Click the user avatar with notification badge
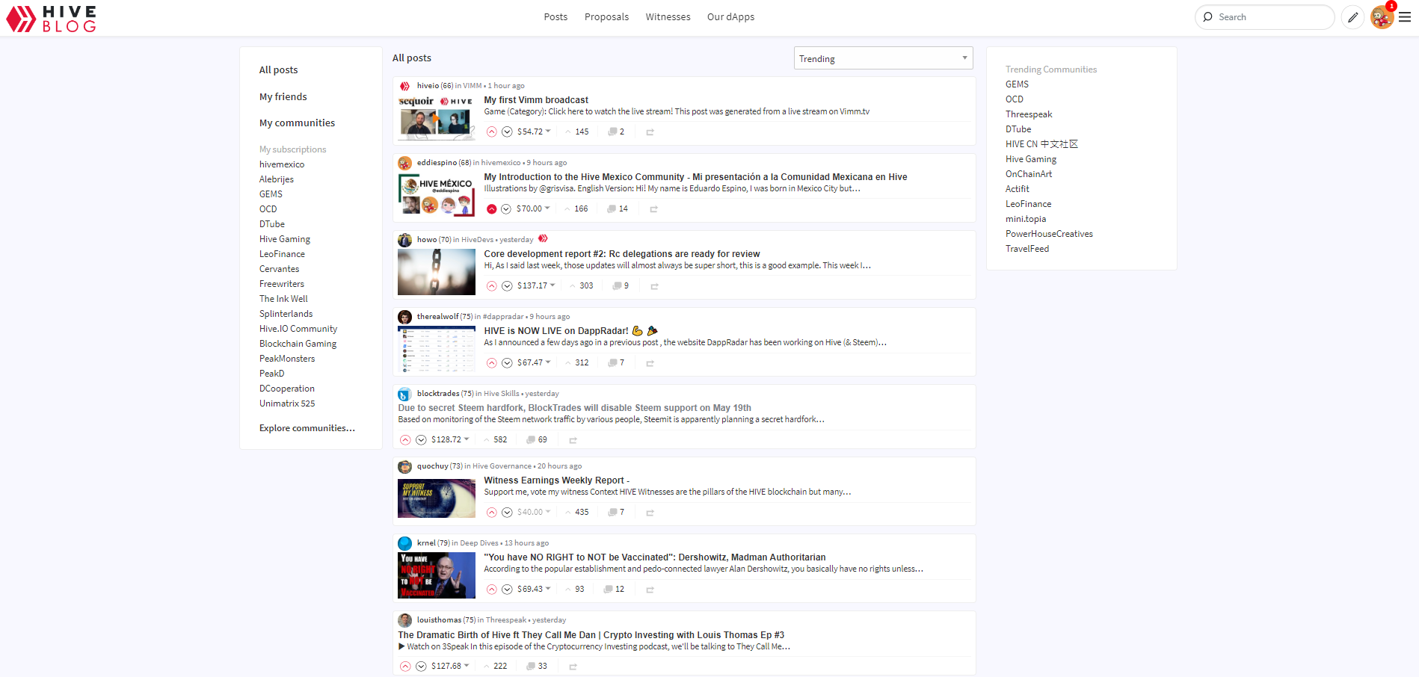Image resolution: width=1419 pixels, height=677 pixels. pyautogui.click(x=1382, y=17)
